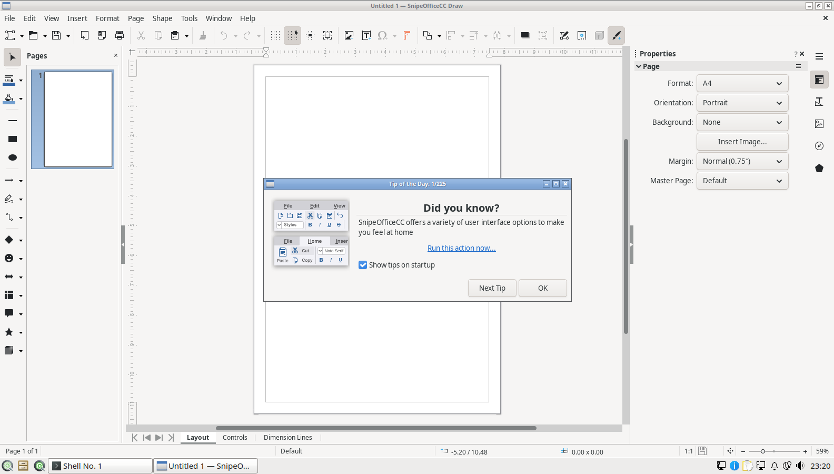Open the Master Page dropdown

coord(742,181)
